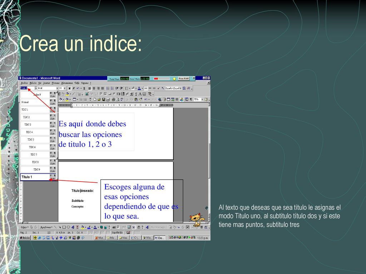Select the Normal style from the list
This screenshot has width=366, height=274.
38,102
